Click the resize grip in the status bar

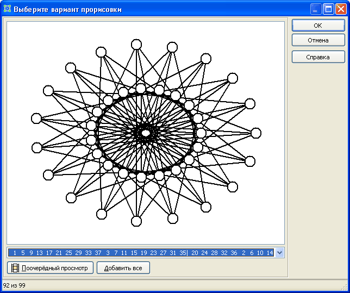point(345,287)
